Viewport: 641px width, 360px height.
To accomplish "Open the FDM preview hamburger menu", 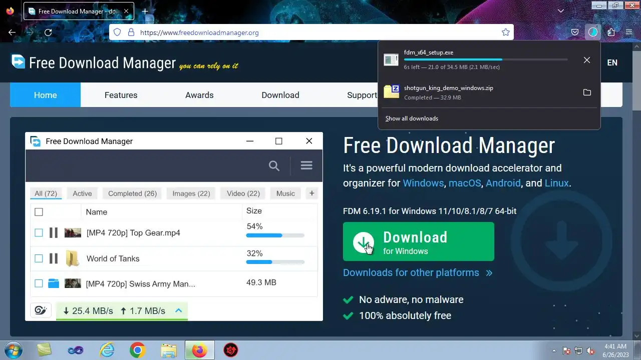I will point(306,165).
